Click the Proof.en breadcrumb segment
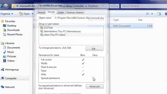This screenshot has height=94, width=167. click(93, 6)
